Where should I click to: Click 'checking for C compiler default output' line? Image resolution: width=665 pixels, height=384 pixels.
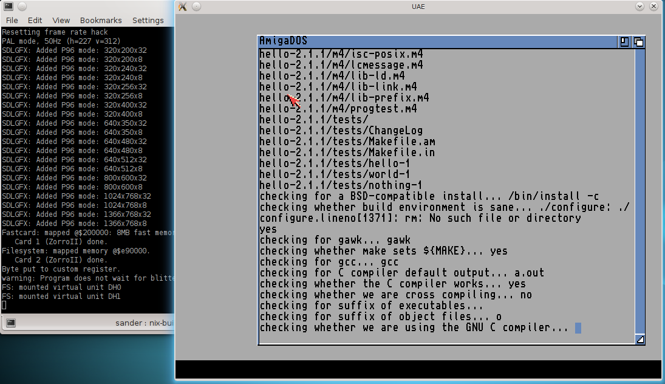pyautogui.click(x=402, y=273)
